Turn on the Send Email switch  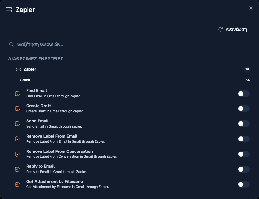pyautogui.click(x=244, y=124)
